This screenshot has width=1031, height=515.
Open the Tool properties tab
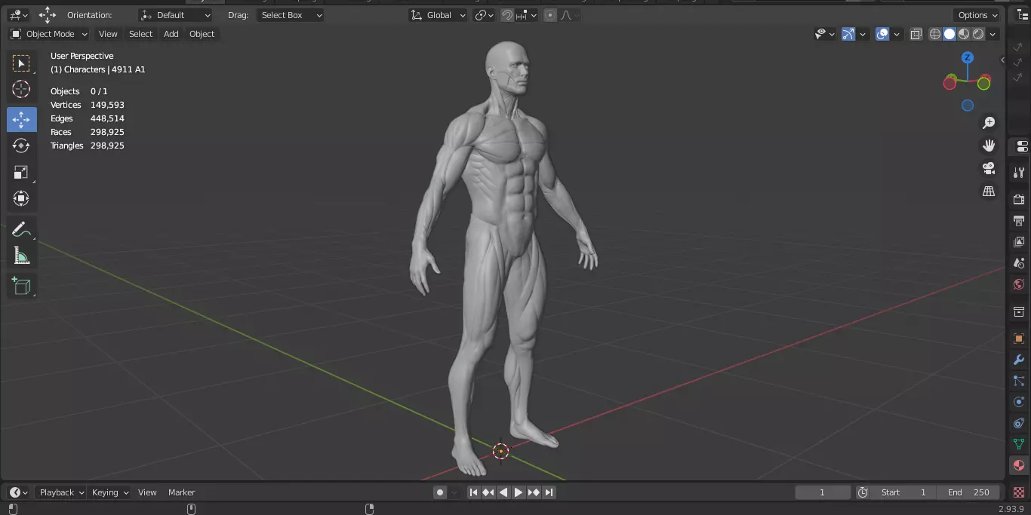[1019, 173]
